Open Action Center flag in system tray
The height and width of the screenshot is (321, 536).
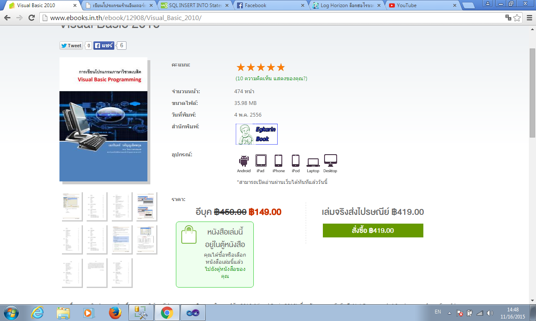(x=460, y=313)
